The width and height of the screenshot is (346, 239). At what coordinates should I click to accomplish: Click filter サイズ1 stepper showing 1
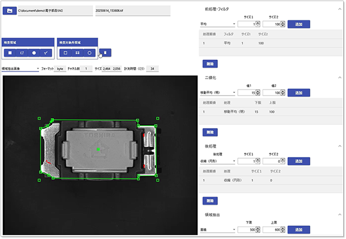[258, 24]
